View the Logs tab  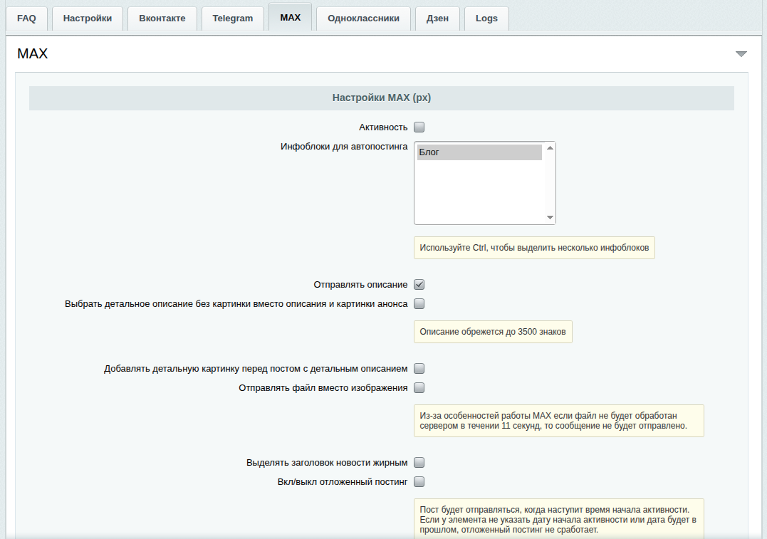click(x=486, y=19)
